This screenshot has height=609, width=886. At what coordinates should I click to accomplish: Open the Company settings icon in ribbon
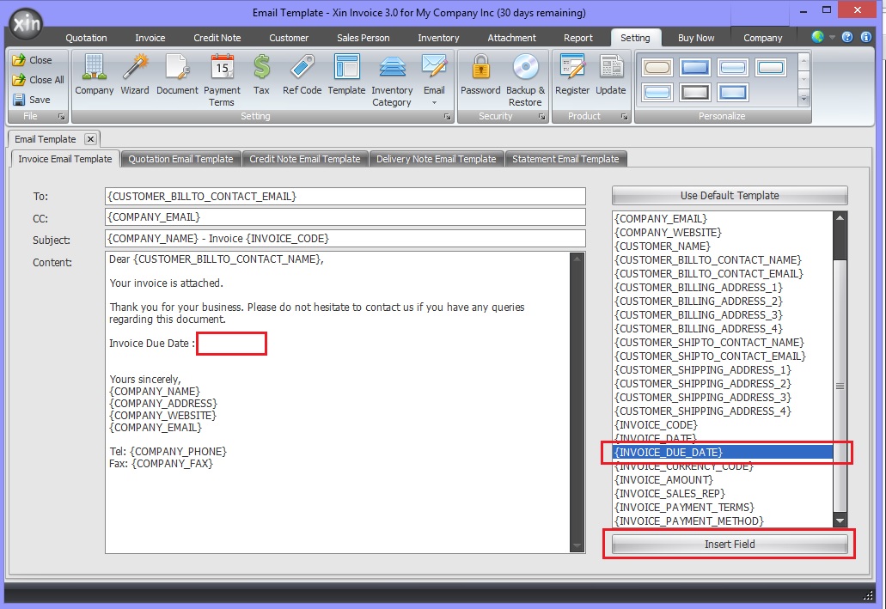coord(94,75)
